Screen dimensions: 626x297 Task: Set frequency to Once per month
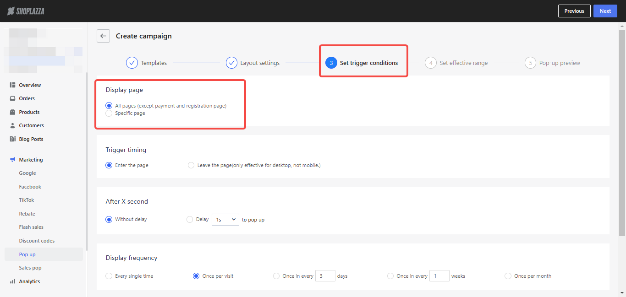pos(508,276)
